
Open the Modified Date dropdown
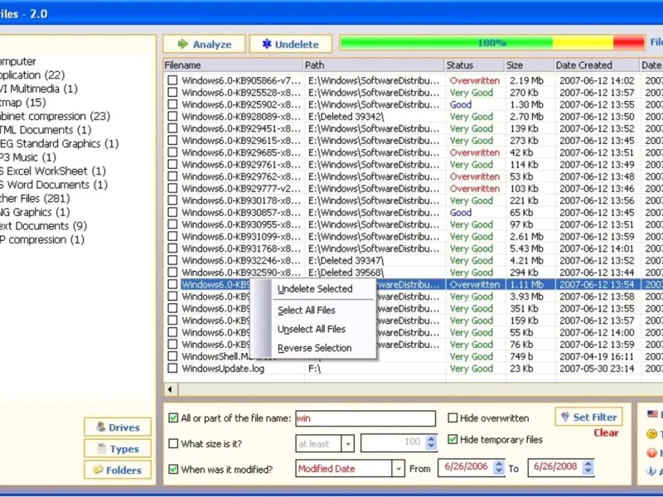click(x=398, y=469)
